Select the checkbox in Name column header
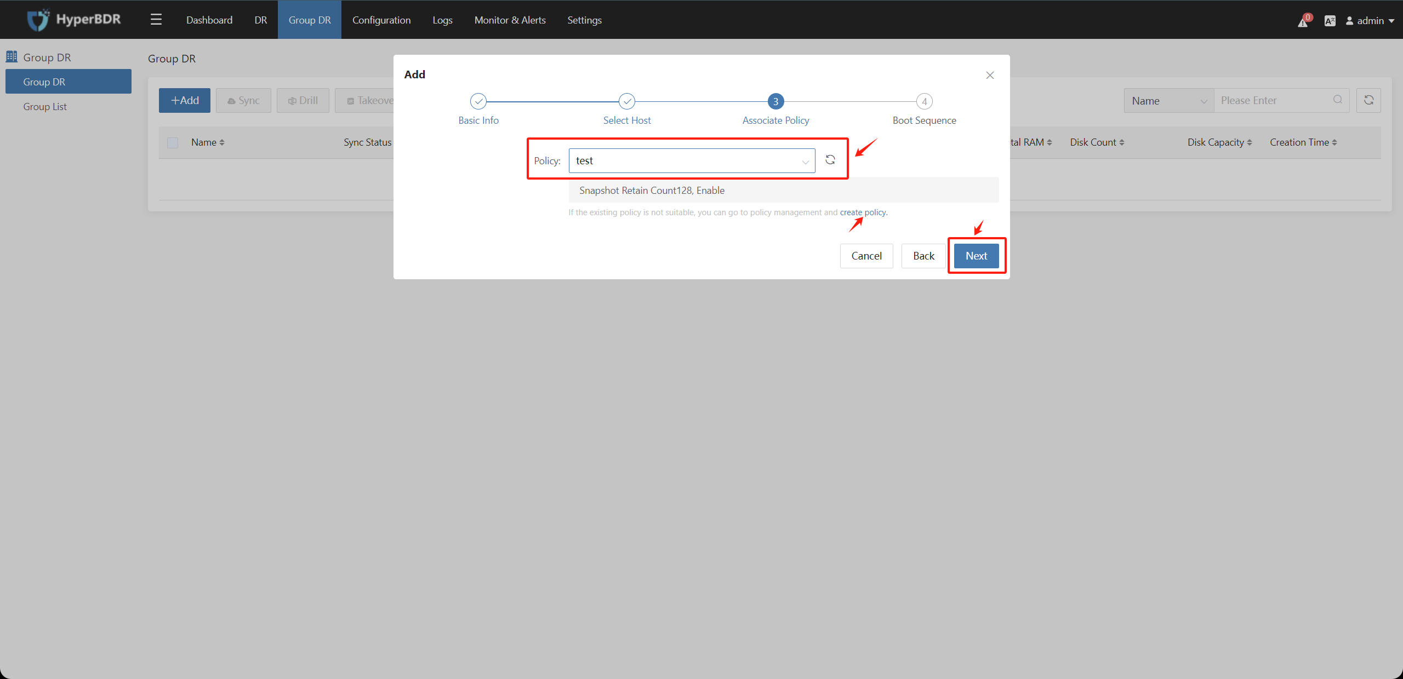The width and height of the screenshot is (1403, 679). 173,142
